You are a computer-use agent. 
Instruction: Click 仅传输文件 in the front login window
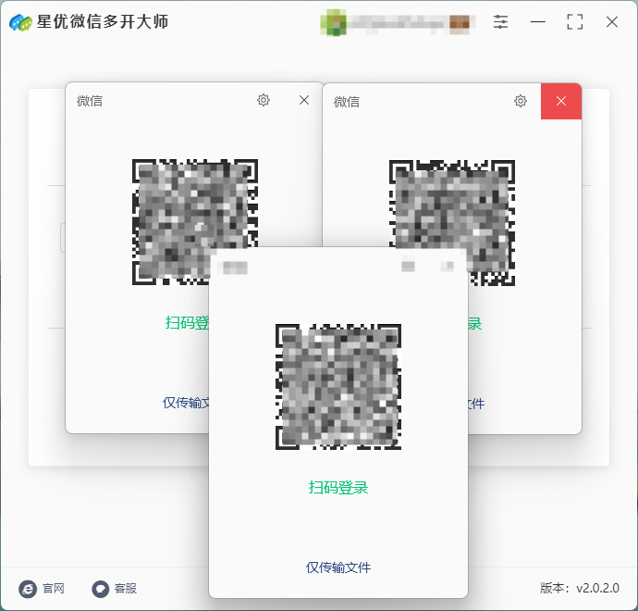click(338, 567)
